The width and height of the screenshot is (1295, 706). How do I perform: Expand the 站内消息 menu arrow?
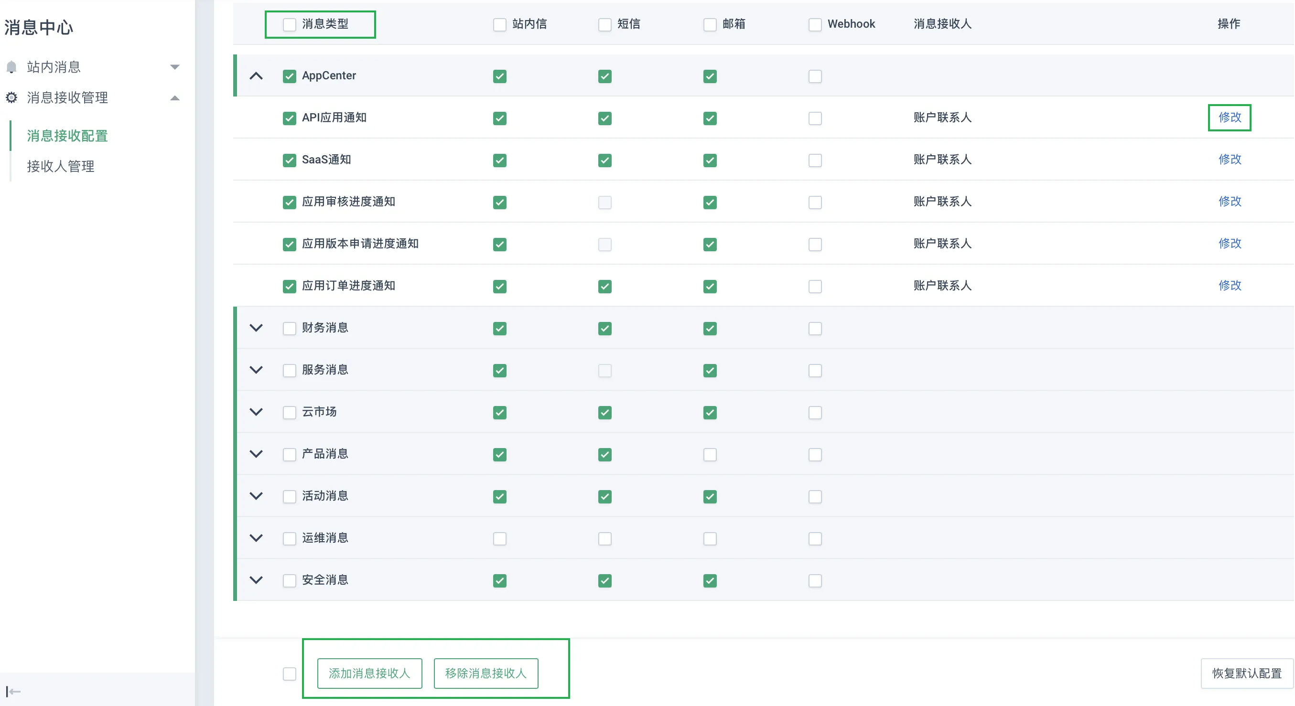click(x=174, y=67)
